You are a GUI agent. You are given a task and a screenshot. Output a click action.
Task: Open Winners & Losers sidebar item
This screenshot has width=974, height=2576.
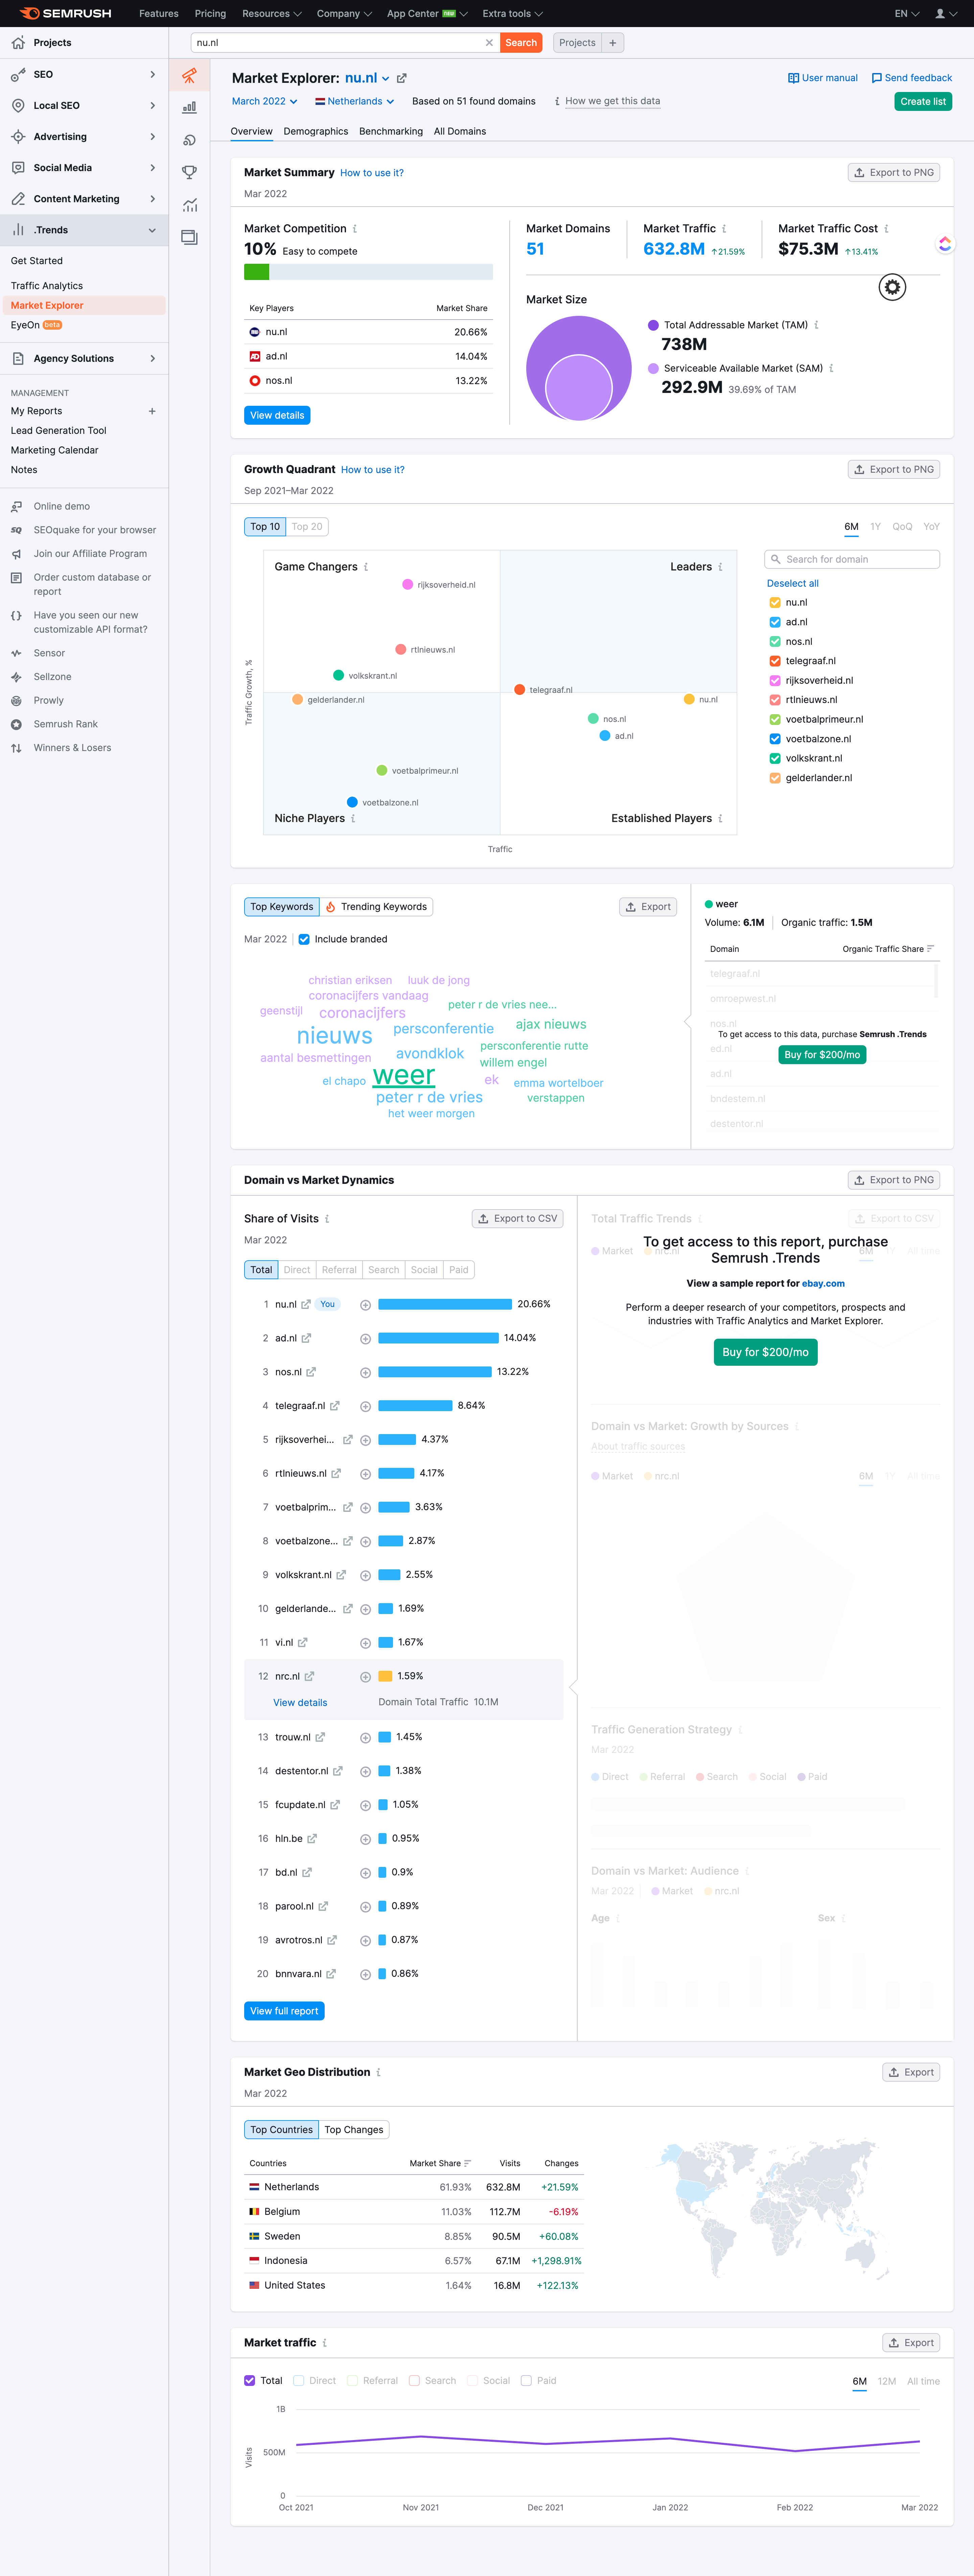click(72, 748)
